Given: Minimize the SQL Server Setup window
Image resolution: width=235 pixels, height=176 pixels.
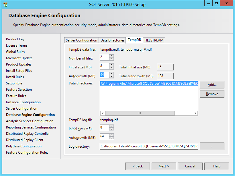Looking at the screenshot, I should [208, 3].
